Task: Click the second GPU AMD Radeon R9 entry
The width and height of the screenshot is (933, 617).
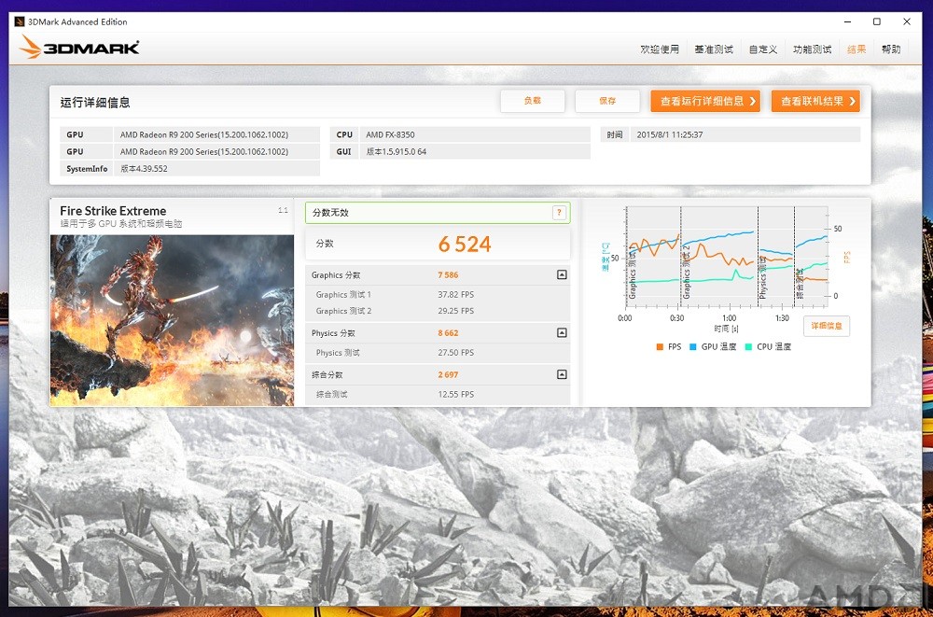Action: click(x=204, y=152)
